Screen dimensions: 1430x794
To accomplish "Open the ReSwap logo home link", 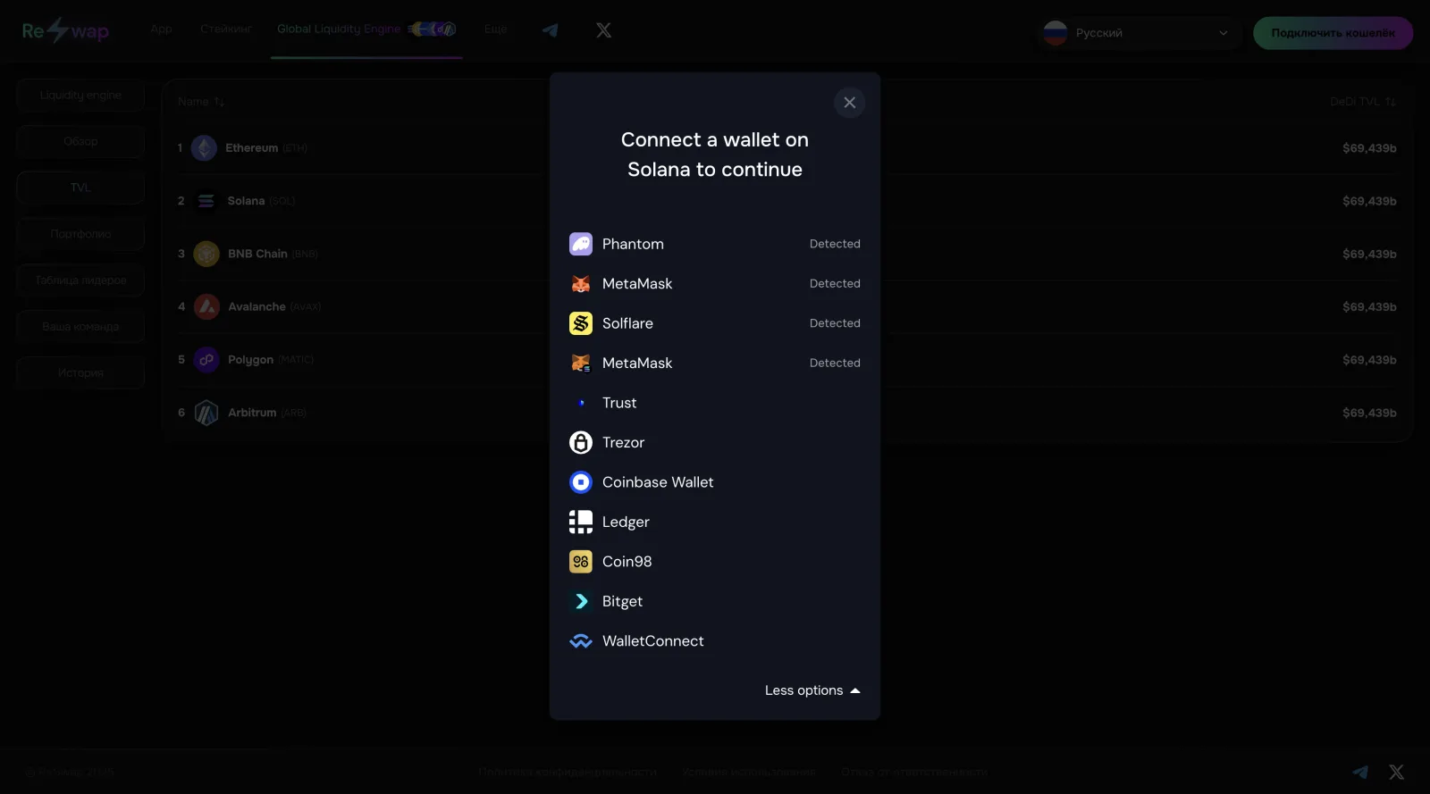I will point(65,31).
